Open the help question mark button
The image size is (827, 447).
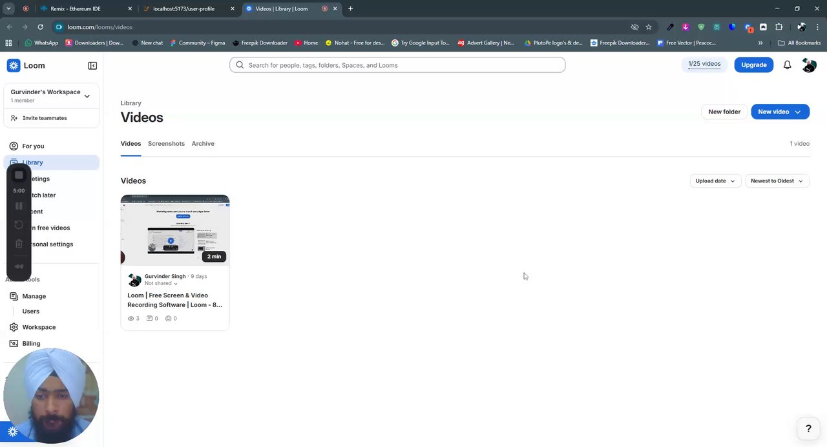(808, 428)
